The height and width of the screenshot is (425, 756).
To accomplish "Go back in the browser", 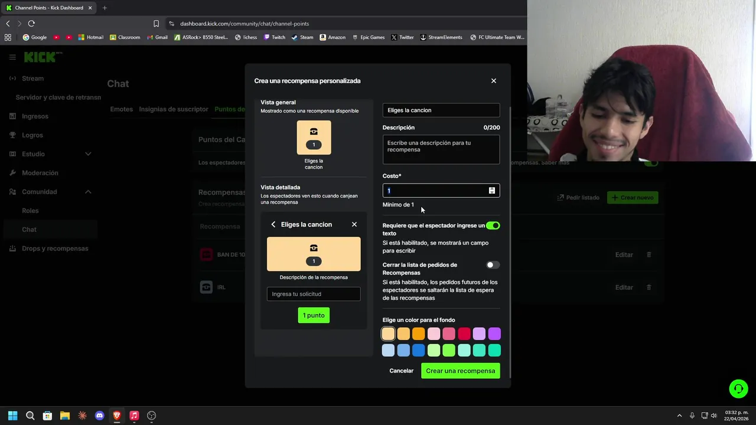I will pyautogui.click(x=8, y=24).
